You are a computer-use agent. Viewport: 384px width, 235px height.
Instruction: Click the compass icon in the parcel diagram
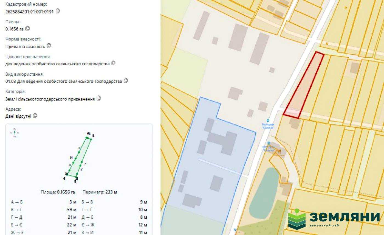tap(15, 133)
